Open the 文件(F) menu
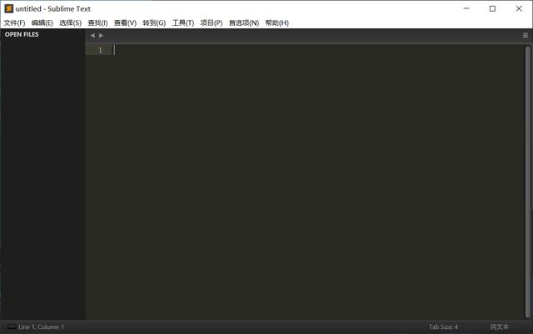Image resolution: width=533 pixels, height=334 pixels. [x=14, y=22]
